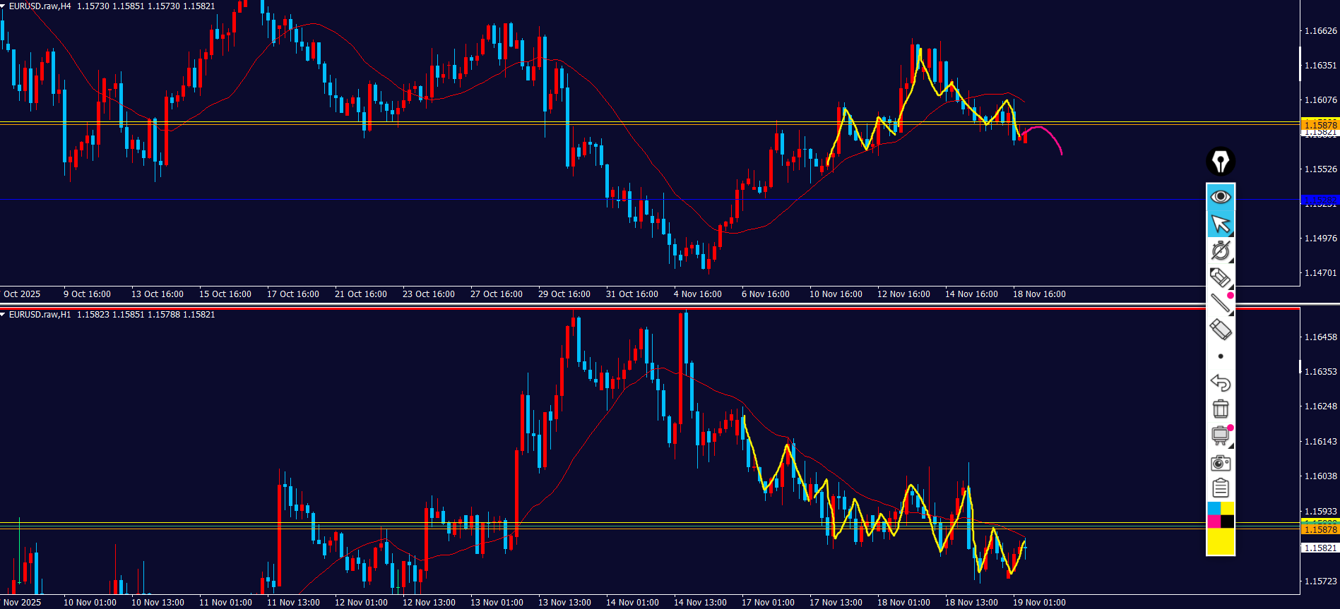This screenshot has height=609, width=1340.
Task: Choose the magenta color swatch
Action: coord(1214,521)
